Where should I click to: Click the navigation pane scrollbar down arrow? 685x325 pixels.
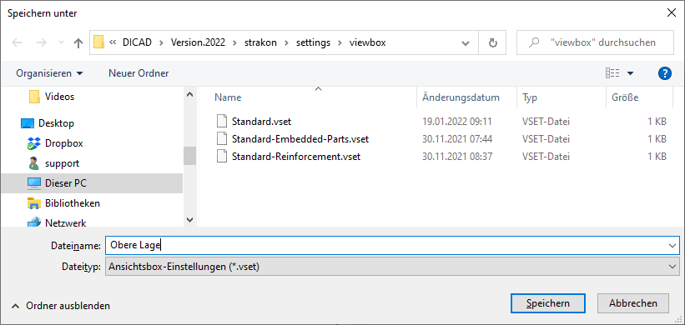[x=189, y=220]
